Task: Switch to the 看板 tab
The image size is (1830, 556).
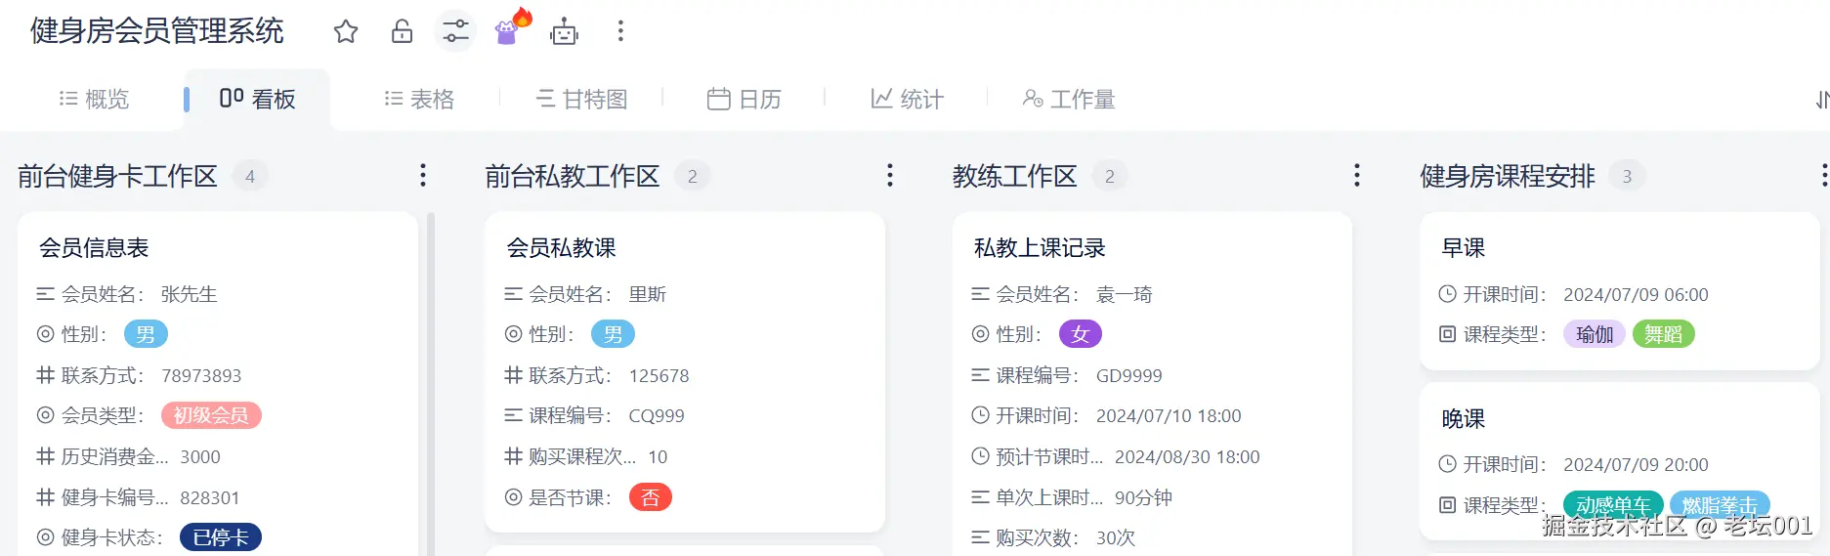Action: (x=257, y=99)
